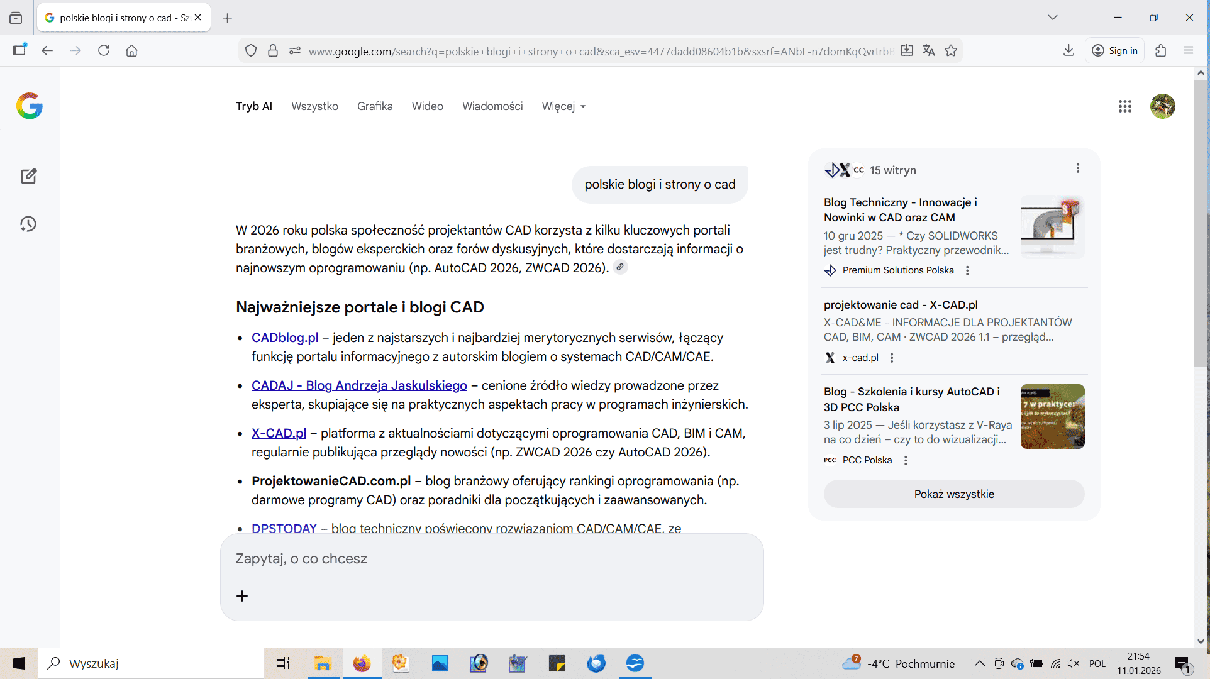Open options for PCC Polska source
This screenshot has height=679, width=1210.
pos(906,460)
